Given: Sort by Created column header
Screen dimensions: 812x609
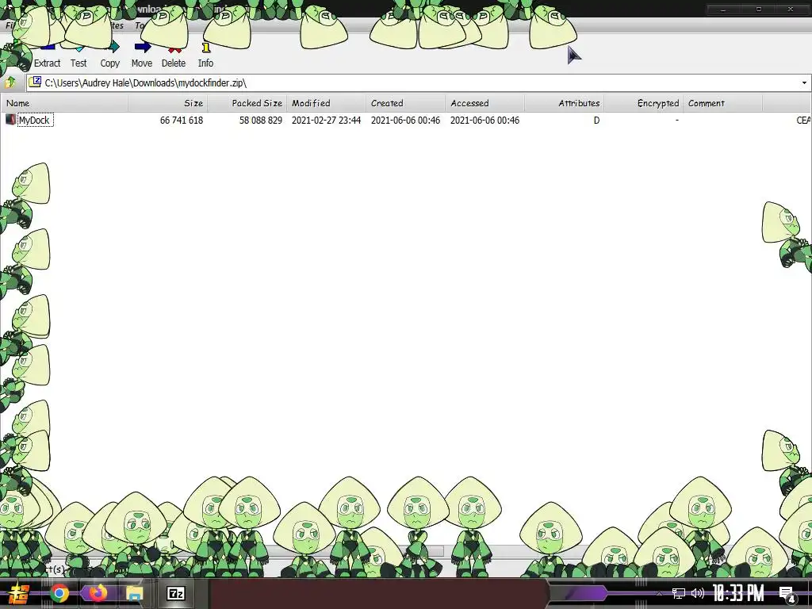Looking at the screenshot, I should 405,103.
